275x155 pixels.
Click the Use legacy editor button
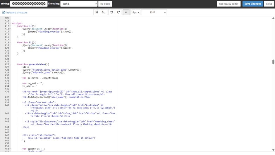click(229, 4)
